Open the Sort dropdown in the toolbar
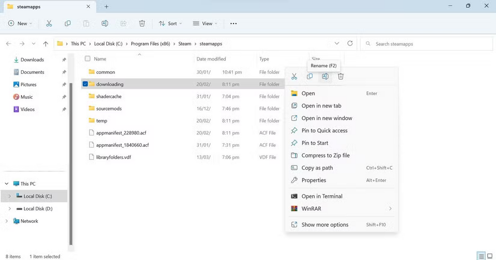 click(171, 23)
